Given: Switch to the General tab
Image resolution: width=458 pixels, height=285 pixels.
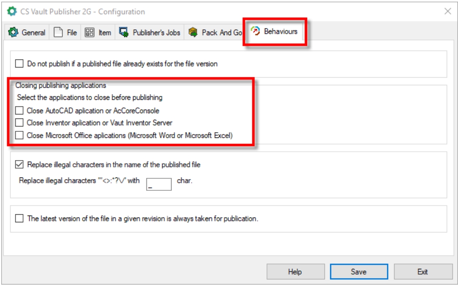Looking at the screenshot, I should (28, 33).
